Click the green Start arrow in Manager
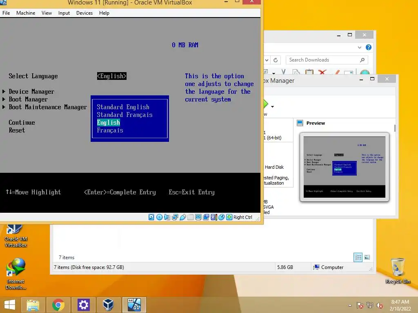 [x=266, y=104]
